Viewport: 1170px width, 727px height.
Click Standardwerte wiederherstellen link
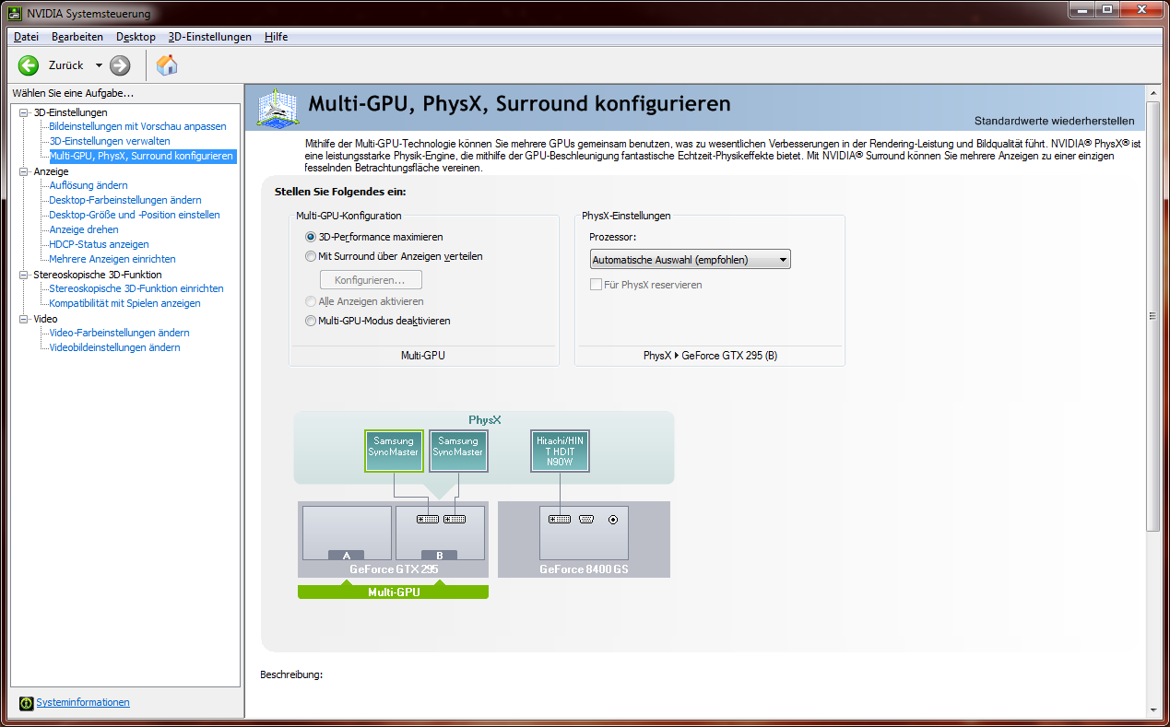[1055, 121]
